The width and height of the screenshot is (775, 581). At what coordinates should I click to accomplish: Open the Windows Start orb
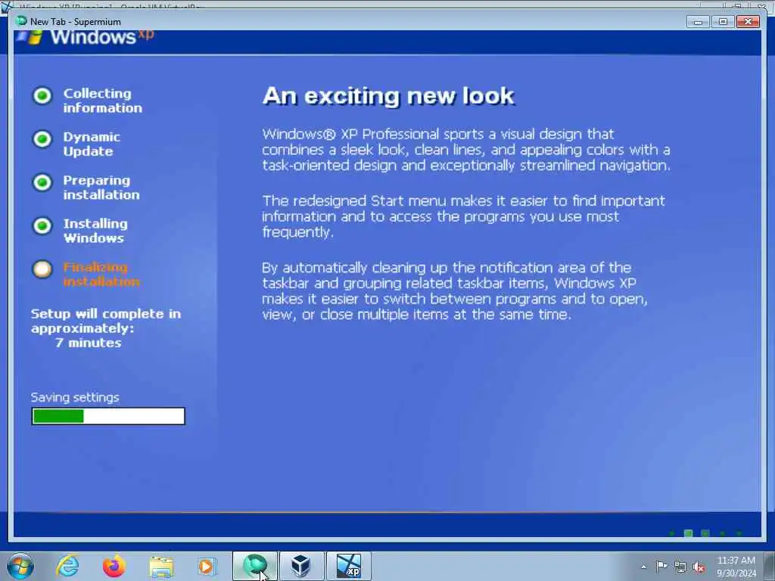[x=20, y=566]
